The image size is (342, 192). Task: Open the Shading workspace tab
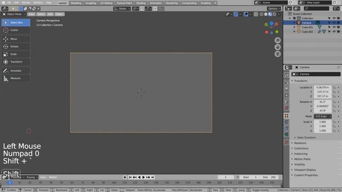tap(141, 3)
